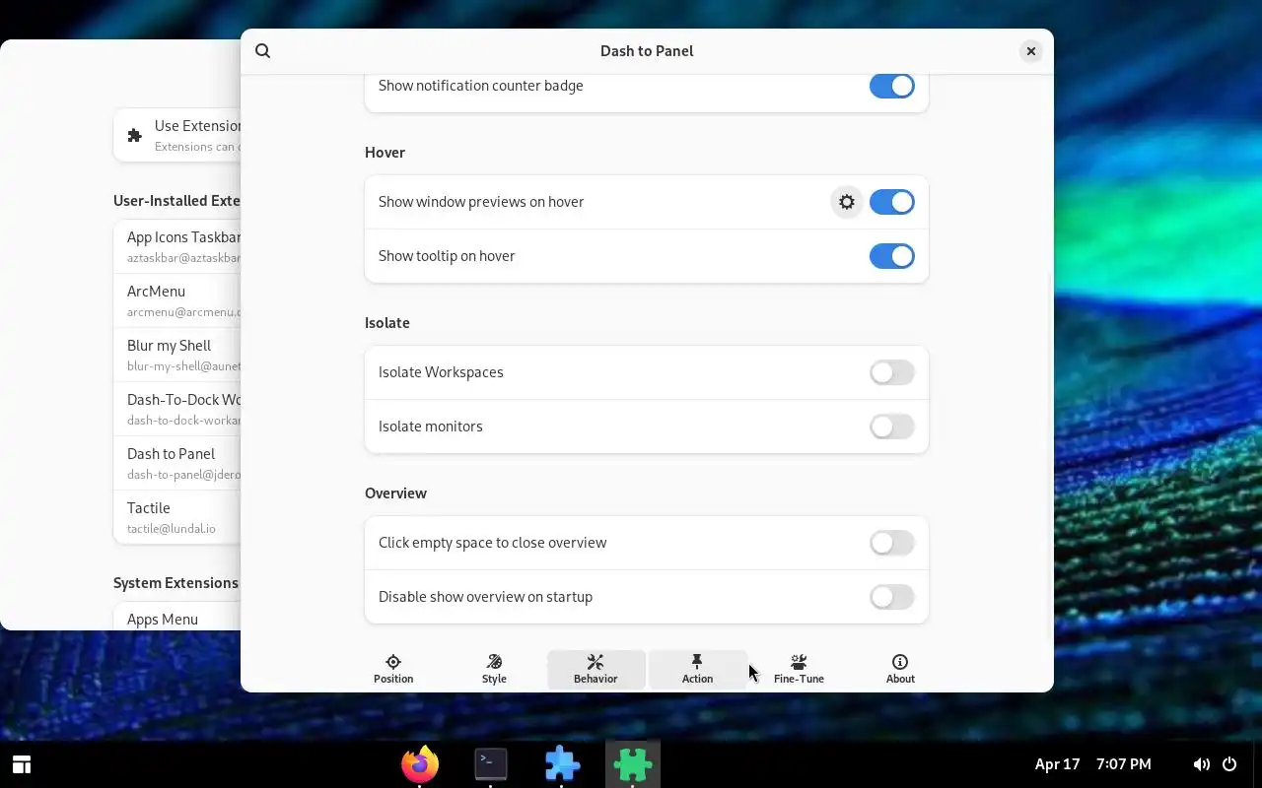Toggle Click empty space to close overview
The width and height of the screenshot is (1262, 788).
click(x=892, y=543)
